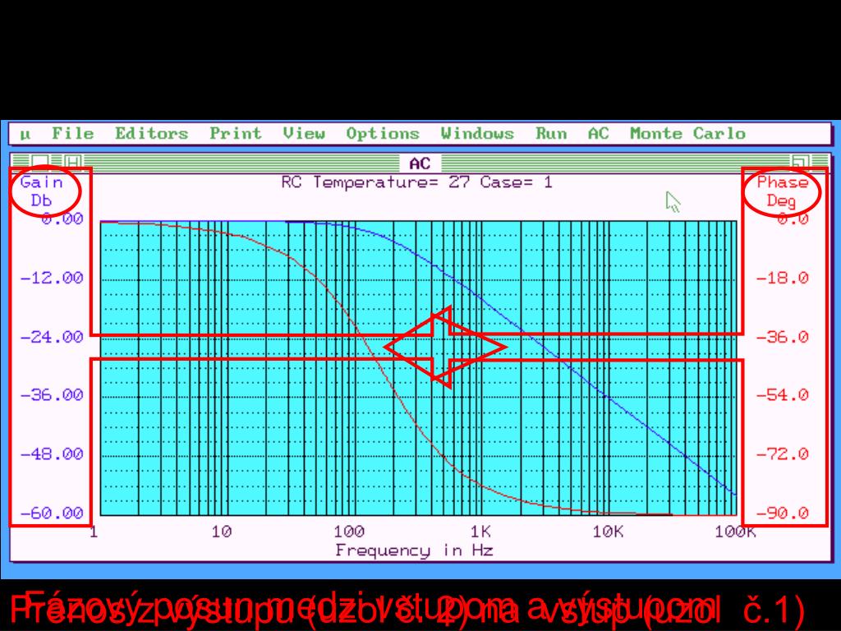Image resolution: width=841 pixels, height=631 pixels.
Task: Open the Run menu
Action: (x=551, y=133)
